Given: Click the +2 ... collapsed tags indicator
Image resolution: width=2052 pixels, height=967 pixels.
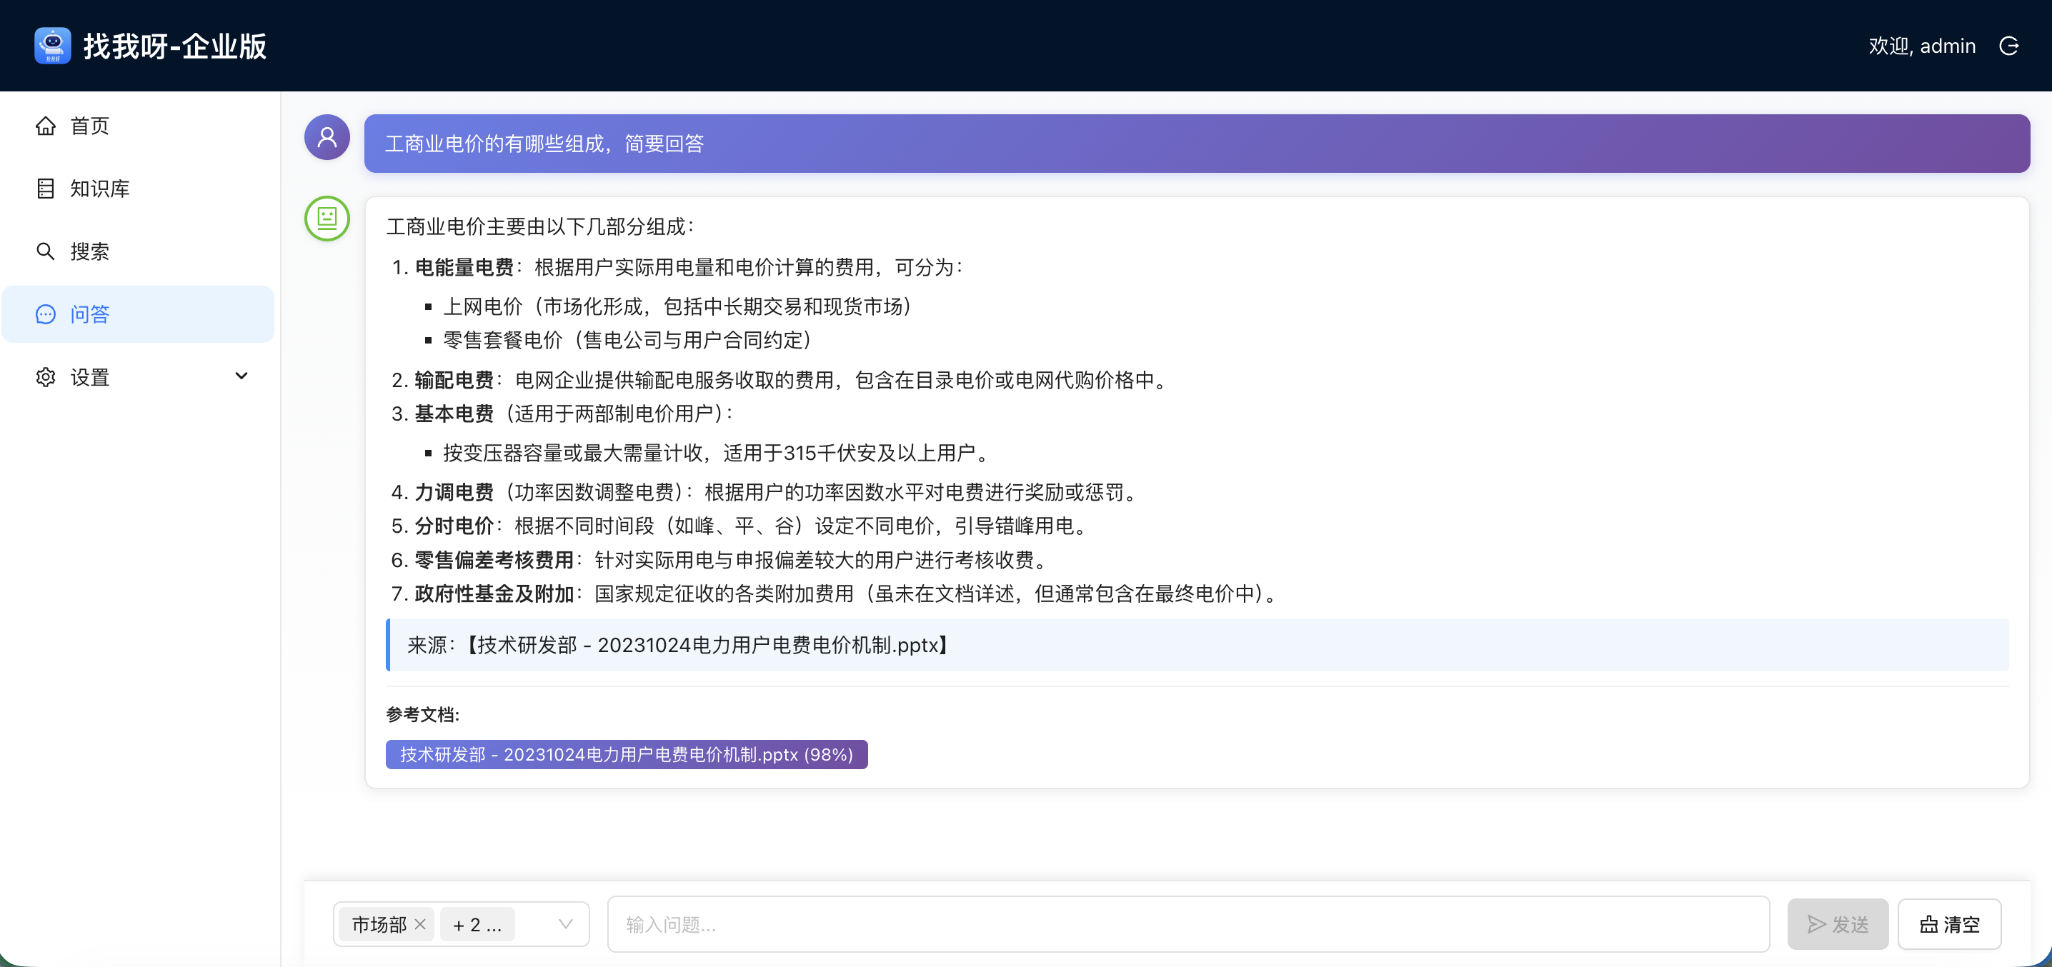Looking at the screenshot, I should 477,924.
